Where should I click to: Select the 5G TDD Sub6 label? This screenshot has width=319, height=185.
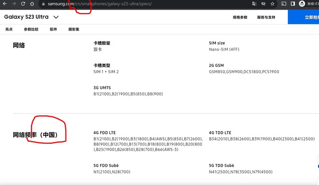[x=222, y=165]
